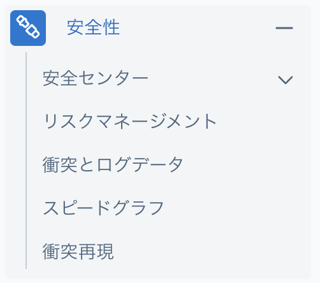Toggle the 安全性 group closed via the dash
Screen dimensions: 320x283
pyautogui.click(x=284, y=28)
